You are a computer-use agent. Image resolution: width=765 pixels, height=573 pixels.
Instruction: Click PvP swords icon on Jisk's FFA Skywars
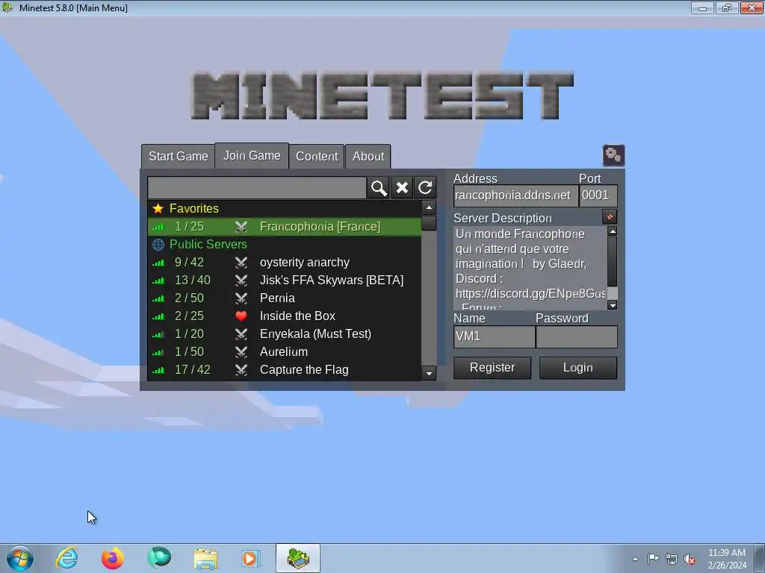pyautogui.click(x=241, y=281)
